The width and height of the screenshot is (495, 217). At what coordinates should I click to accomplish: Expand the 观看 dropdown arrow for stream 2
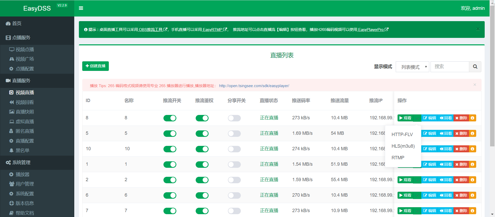pyautogui.click(x=417, y=180)
